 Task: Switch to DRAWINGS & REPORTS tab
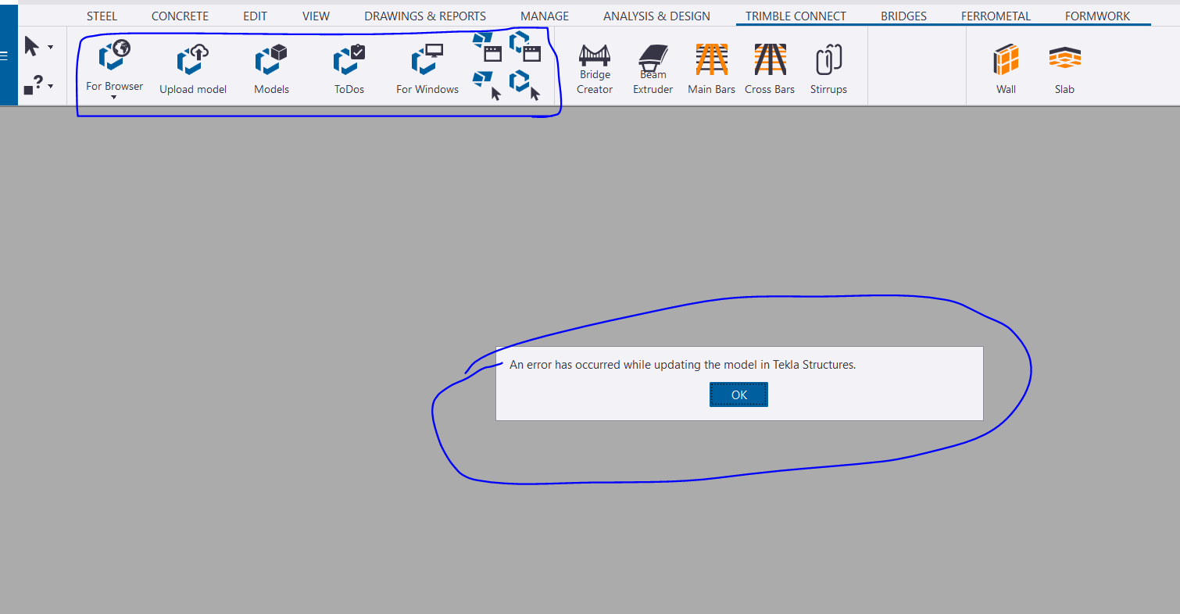pos(425,16)
